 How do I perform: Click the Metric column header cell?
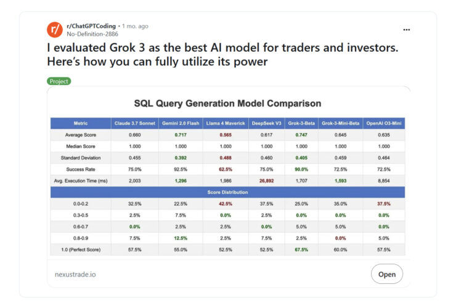click(81, 123)
